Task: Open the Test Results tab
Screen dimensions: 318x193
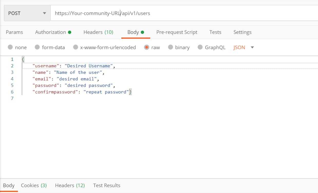Action: click(x=107, y=185)
